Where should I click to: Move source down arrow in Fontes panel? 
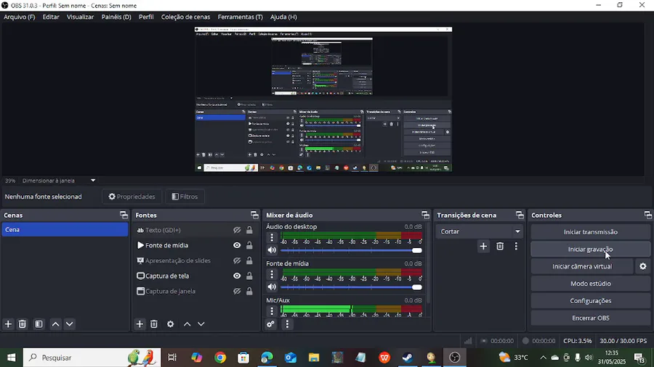(x=201, y=323)
